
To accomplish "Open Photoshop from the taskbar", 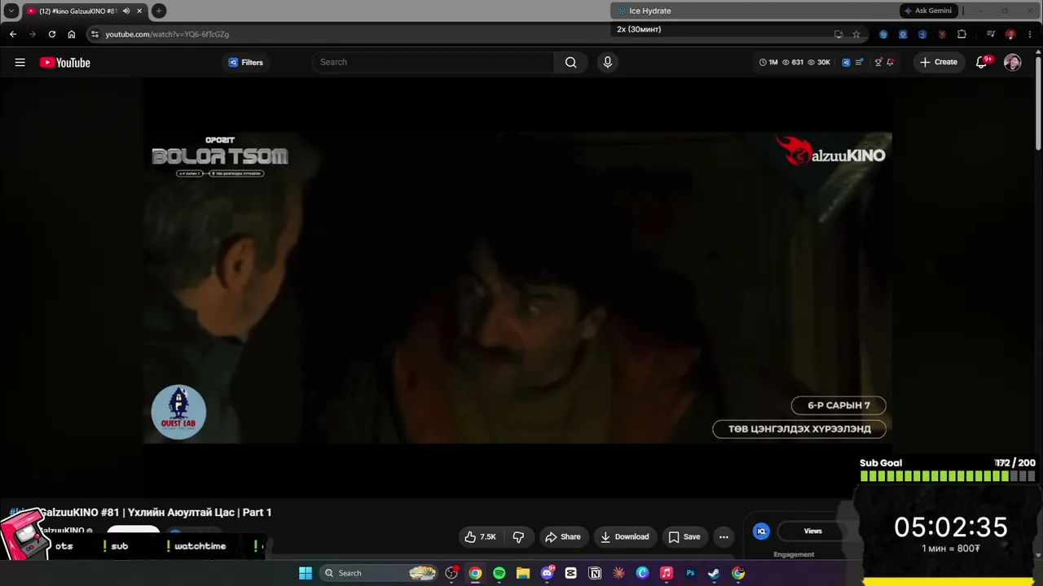I will (x=690, y=573).
